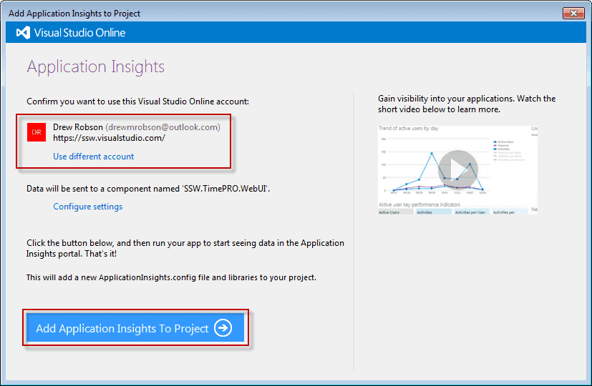
Task: Close the Add Application Insights dialog
Action: [573, 13]
